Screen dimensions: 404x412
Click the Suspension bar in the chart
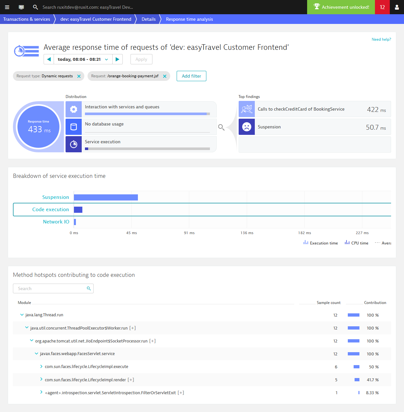point(106,197)
